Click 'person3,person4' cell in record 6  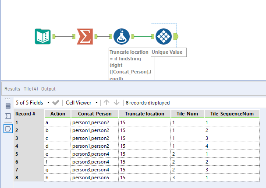click(95, 162)
